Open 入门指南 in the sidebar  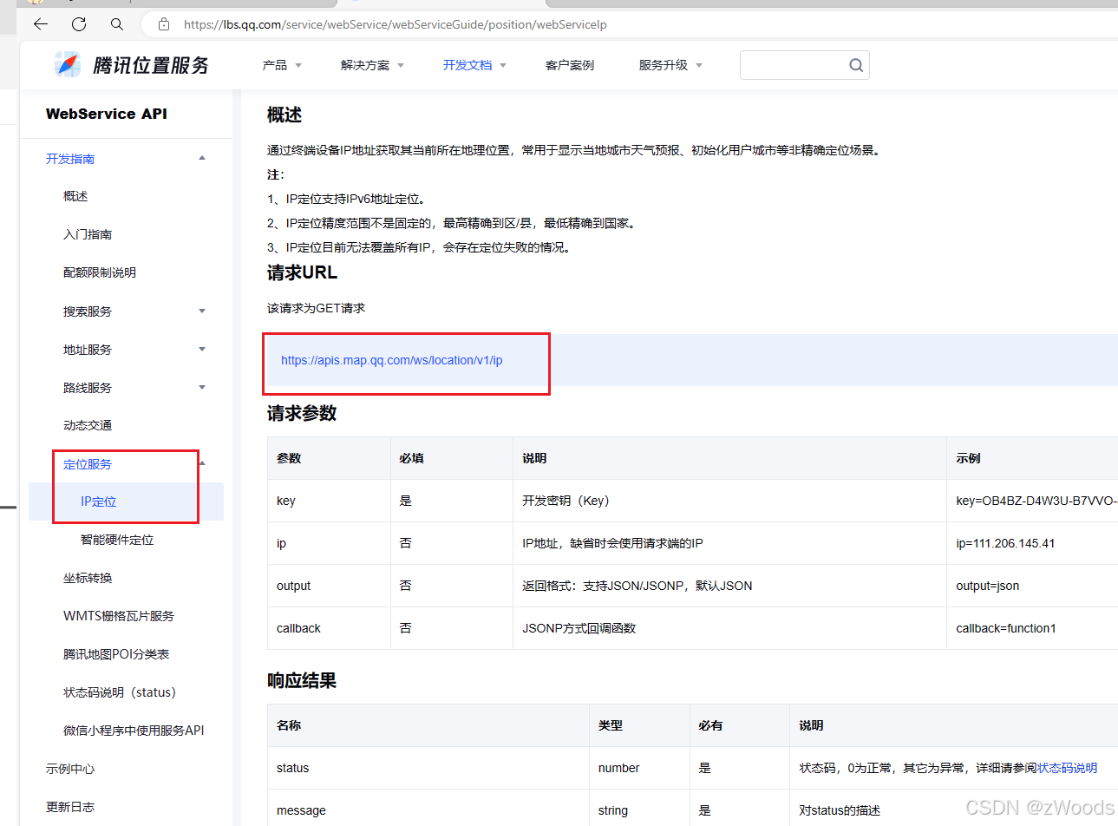[88, 234]
